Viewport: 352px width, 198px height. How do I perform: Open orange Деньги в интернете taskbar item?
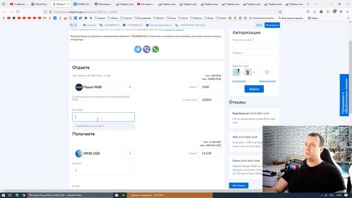tap(170, 195)
